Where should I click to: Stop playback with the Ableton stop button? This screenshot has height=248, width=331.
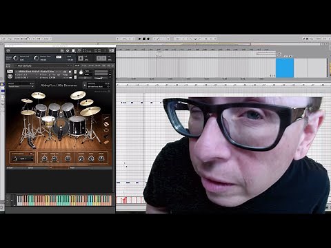[x=144, y=39]
